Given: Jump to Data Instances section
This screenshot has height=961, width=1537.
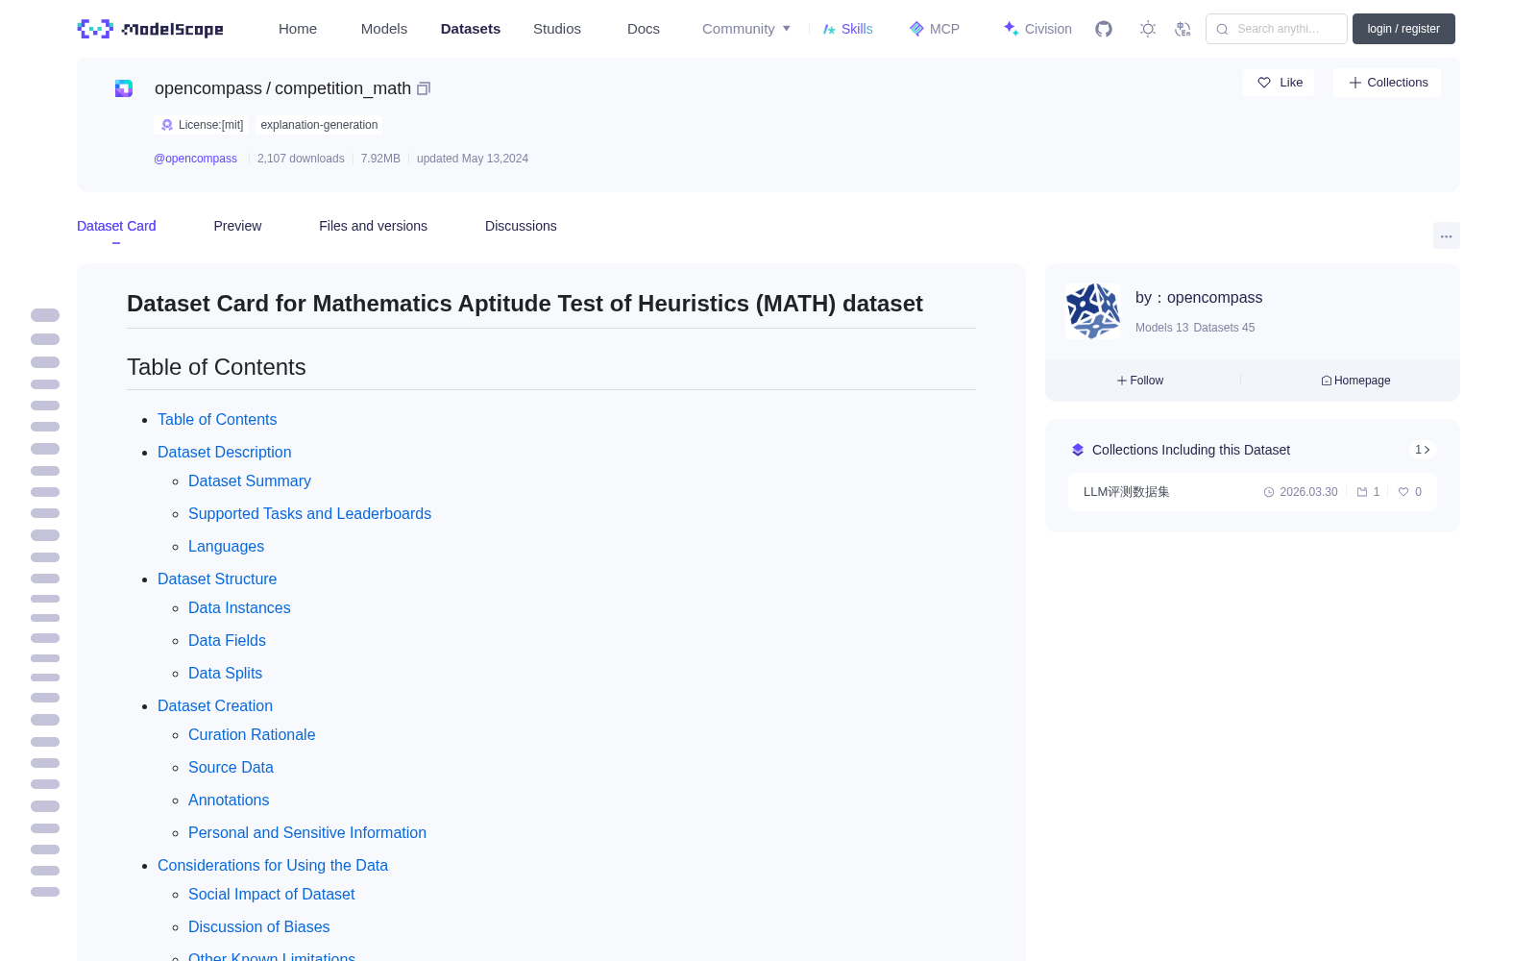Looking at the screenshot, I should 239,608.
